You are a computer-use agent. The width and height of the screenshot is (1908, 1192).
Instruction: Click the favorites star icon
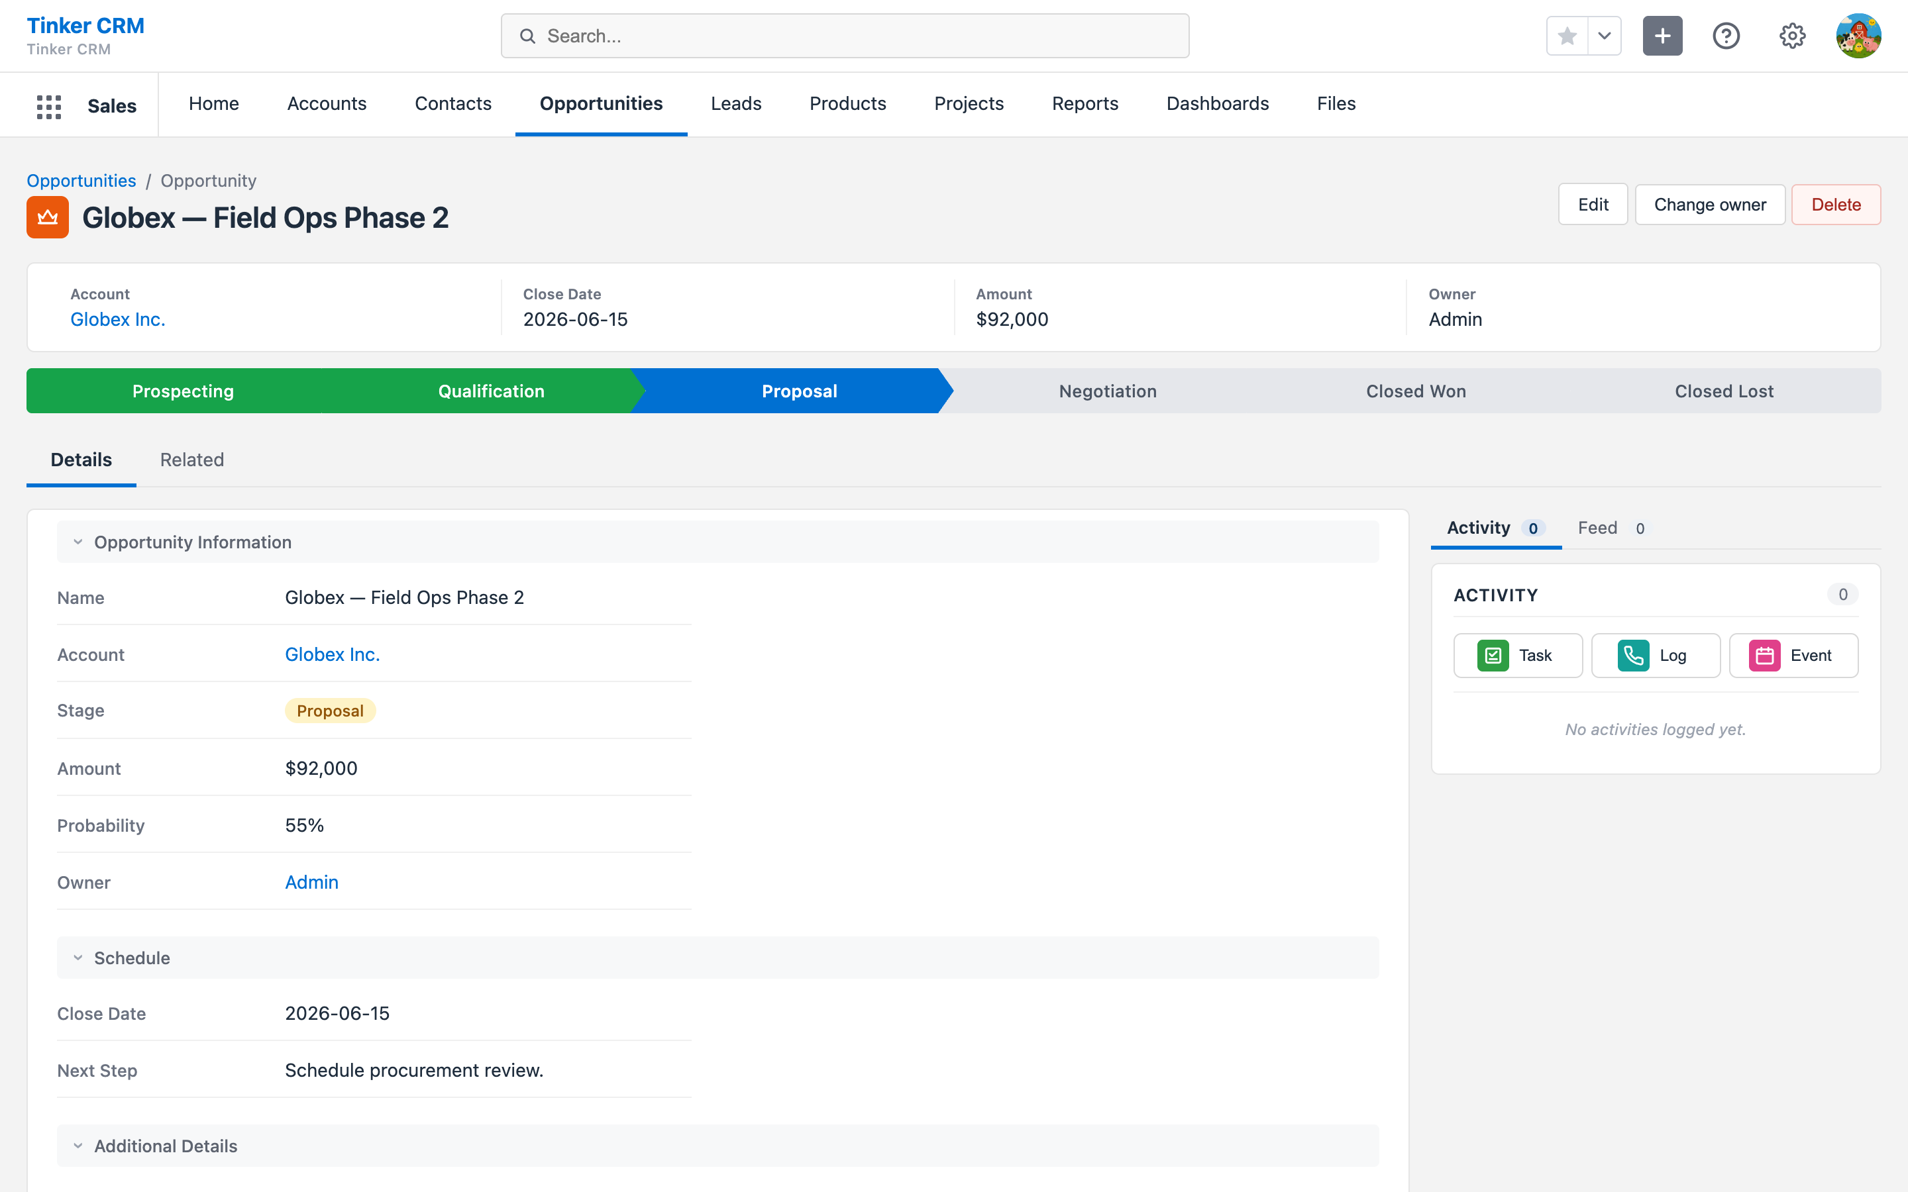click(x=1567, y=36)
